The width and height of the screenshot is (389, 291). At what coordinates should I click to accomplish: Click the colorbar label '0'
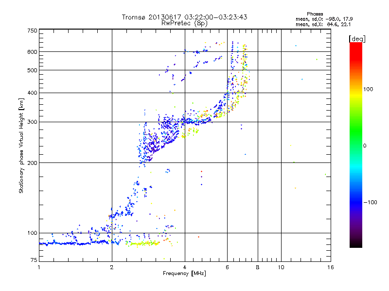pyautogui.click(x=365, y=145)
